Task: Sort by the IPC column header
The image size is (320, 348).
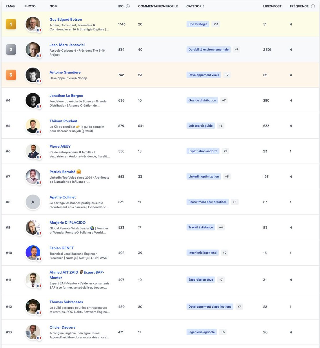Action: 121,6
